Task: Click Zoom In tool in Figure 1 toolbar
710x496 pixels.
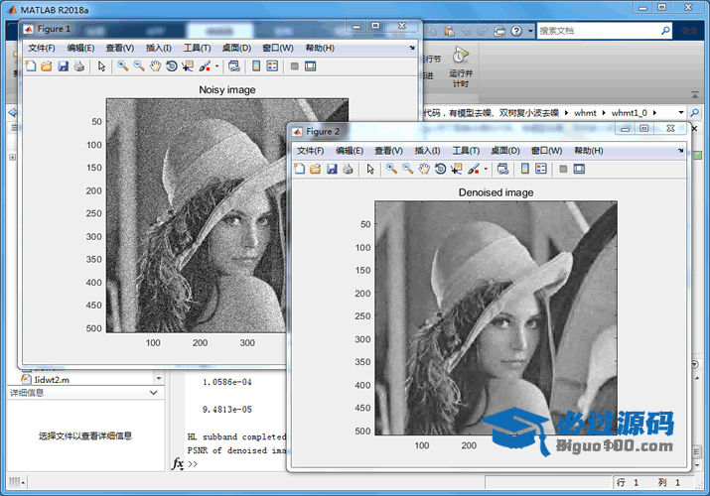Action: pyautogui.click(x=123, y=66)
